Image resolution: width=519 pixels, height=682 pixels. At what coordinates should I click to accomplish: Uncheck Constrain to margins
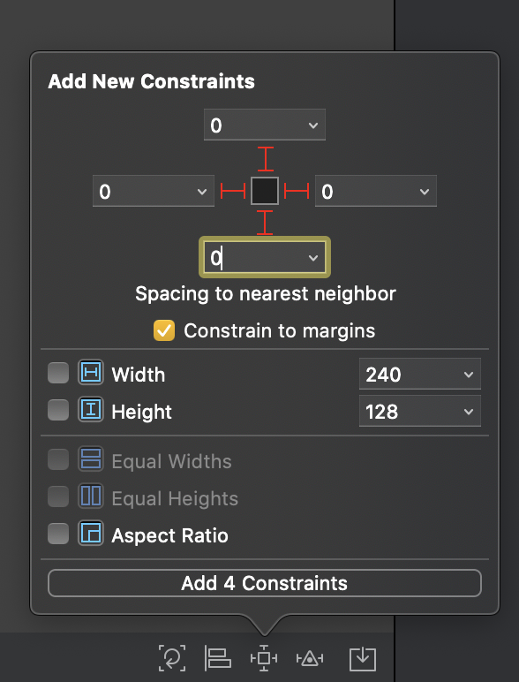tap(164, 330)
